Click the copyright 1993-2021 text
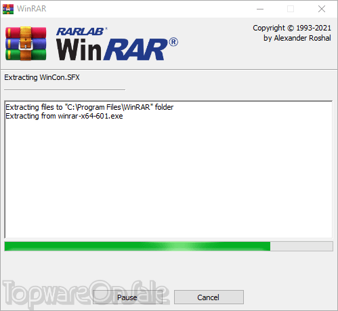This screenshot has width=338, height=311. click(292, 28)
